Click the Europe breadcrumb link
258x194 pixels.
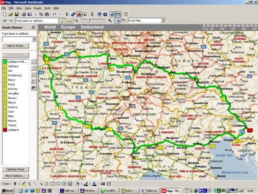pyautogui.click(x=68, y=27)
